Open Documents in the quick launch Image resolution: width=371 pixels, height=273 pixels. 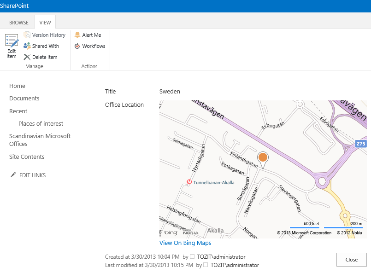point(24,99)
